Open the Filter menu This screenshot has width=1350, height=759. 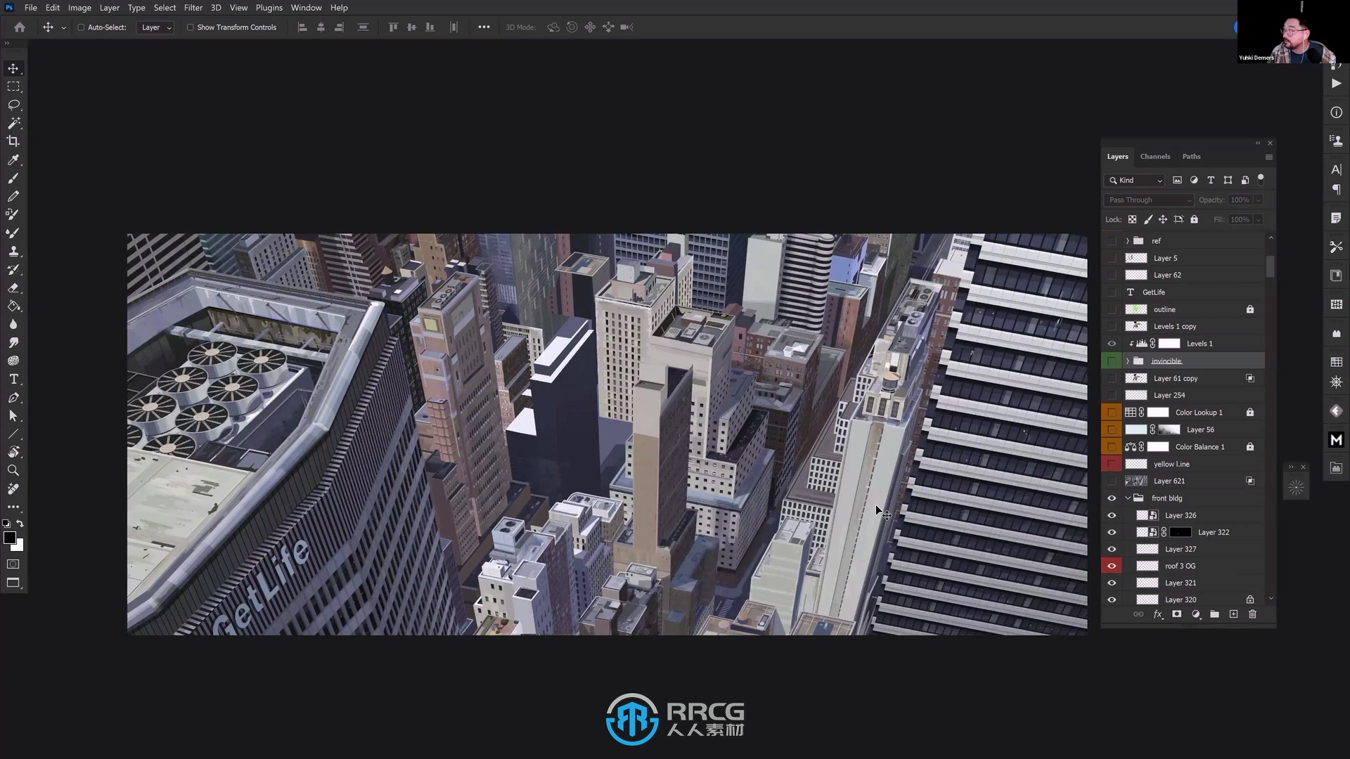193,8
